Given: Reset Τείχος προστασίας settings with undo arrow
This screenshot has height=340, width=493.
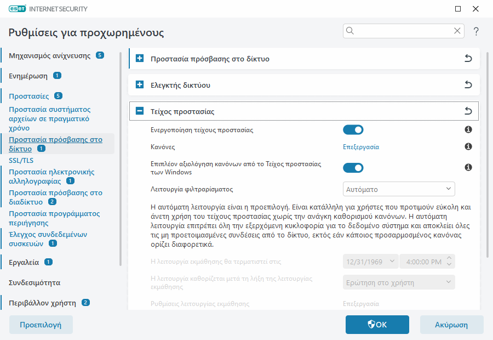Looking at the screenshot, I should pyautogui.click(x=468, y=111).
